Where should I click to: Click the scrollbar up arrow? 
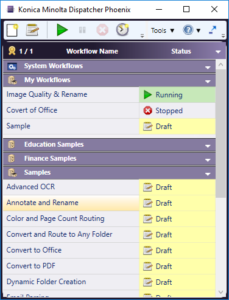tap(221, 65)
